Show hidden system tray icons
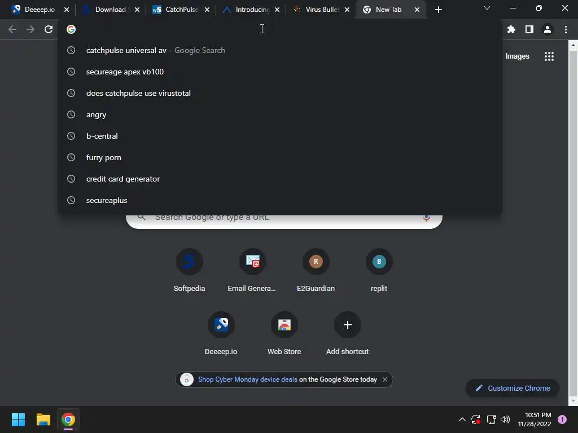Screen dimensions: 578x433 click(x=462, y=419)
